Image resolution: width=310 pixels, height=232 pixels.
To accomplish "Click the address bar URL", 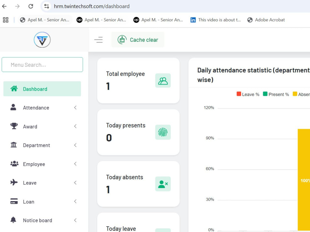I will coord(92,6).
